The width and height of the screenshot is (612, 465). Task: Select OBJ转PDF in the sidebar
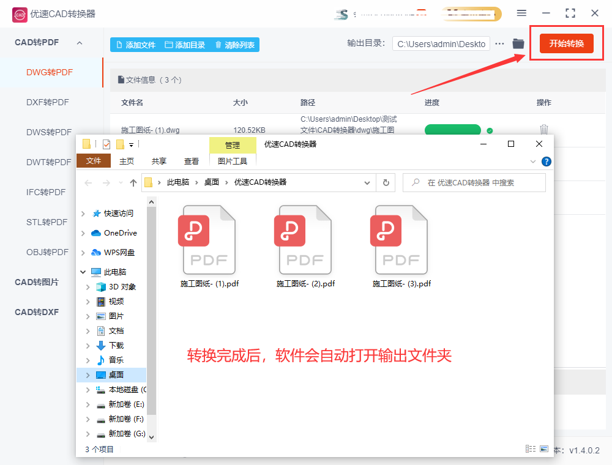pos(47,253)
